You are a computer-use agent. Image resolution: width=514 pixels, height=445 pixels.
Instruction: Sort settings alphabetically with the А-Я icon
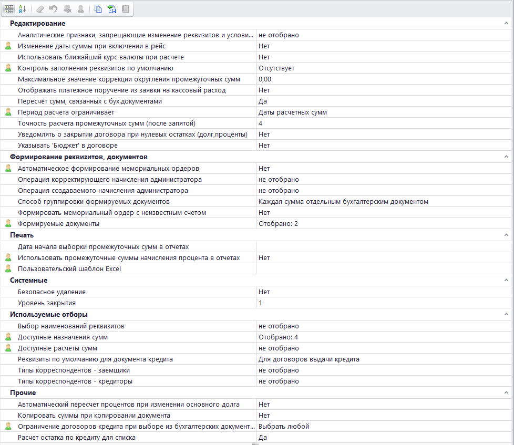tap(22, 9)
